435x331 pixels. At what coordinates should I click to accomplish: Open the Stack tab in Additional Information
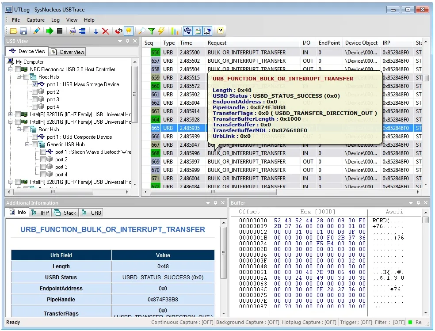point(65,213)
